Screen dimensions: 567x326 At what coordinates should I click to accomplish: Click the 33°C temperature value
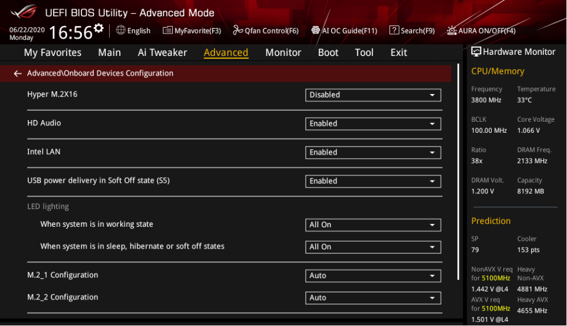coord(524,100)
